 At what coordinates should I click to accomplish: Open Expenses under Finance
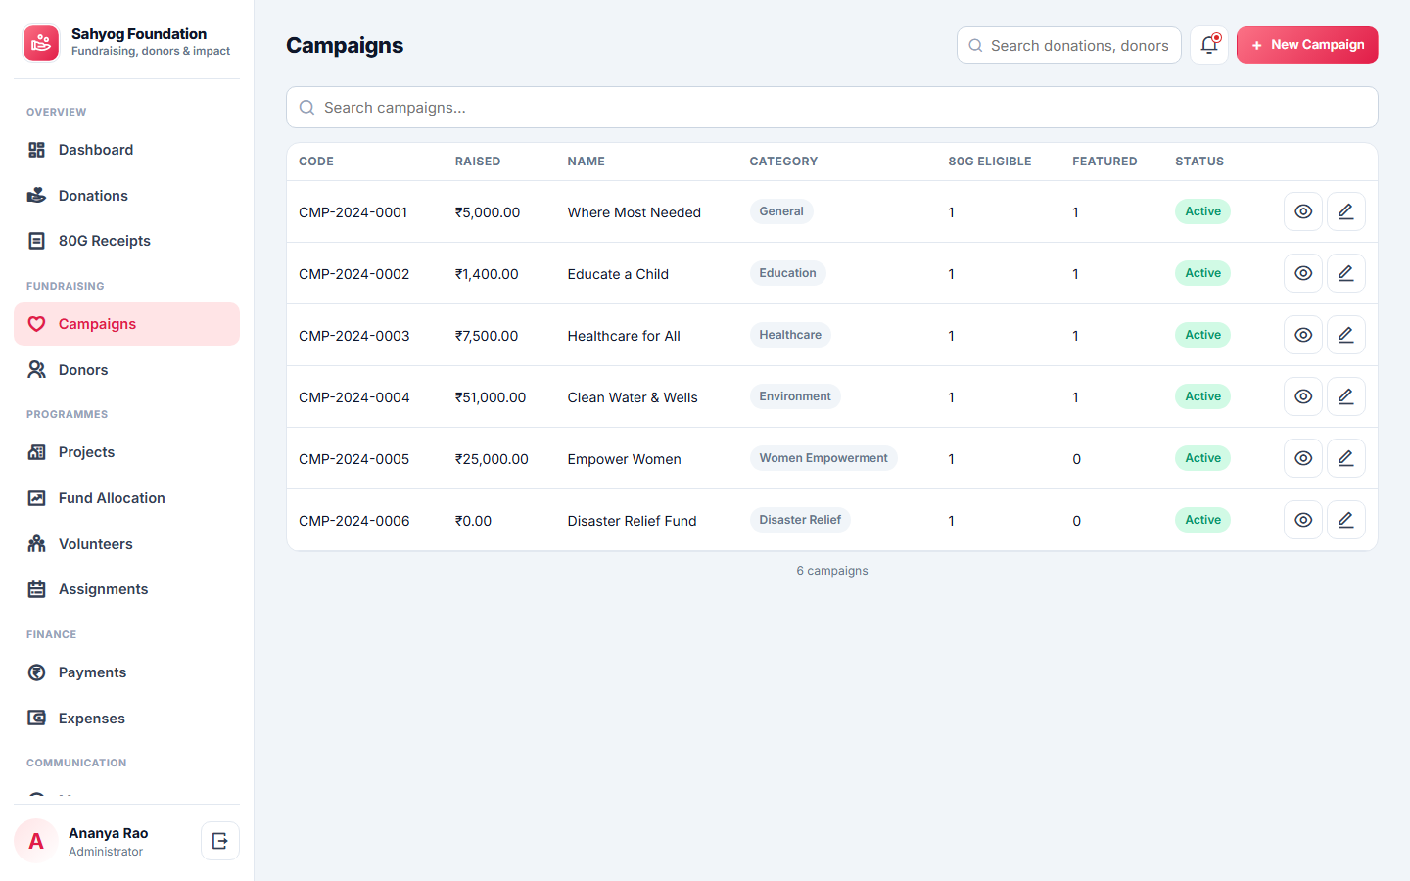pos(126,719)
